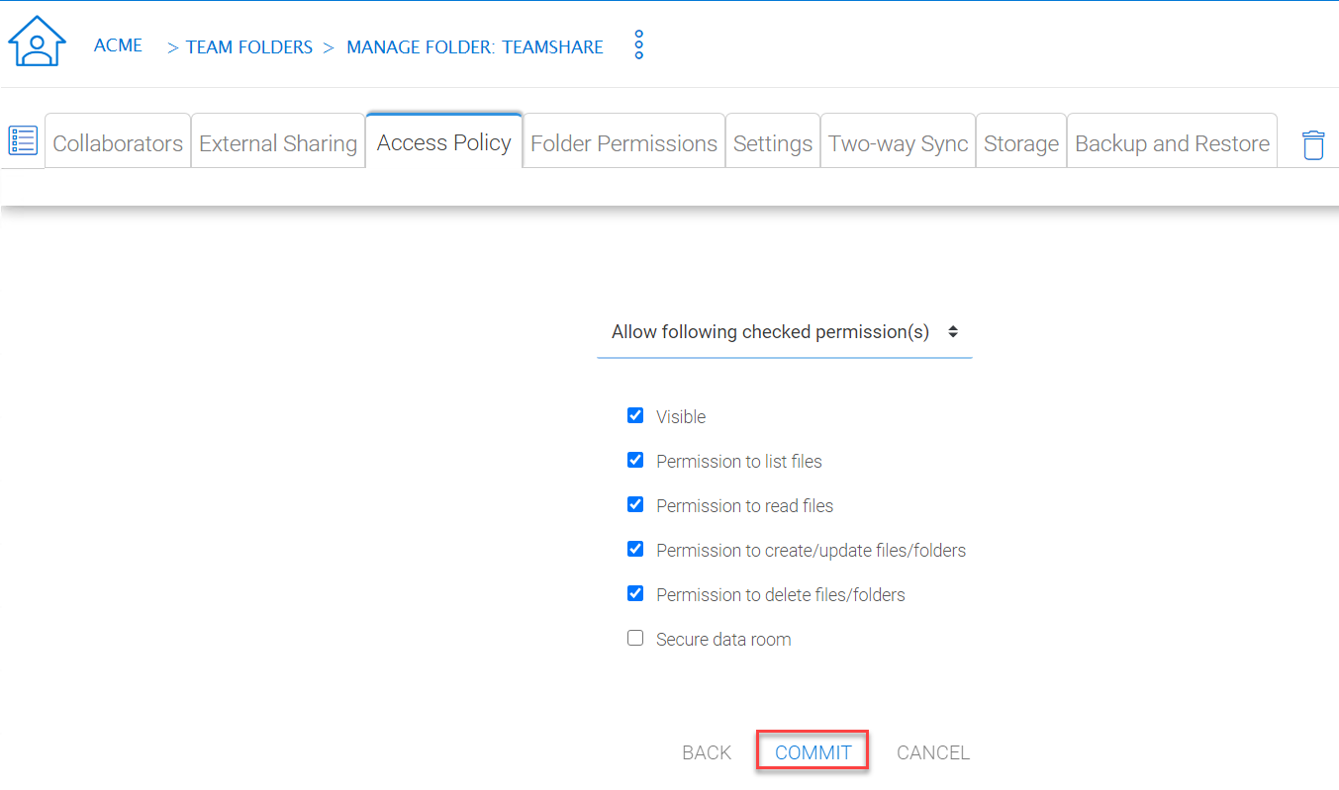Open the three-dot more options menu
This screenshot has width=1339, height=790.
[x=639, y=44]
